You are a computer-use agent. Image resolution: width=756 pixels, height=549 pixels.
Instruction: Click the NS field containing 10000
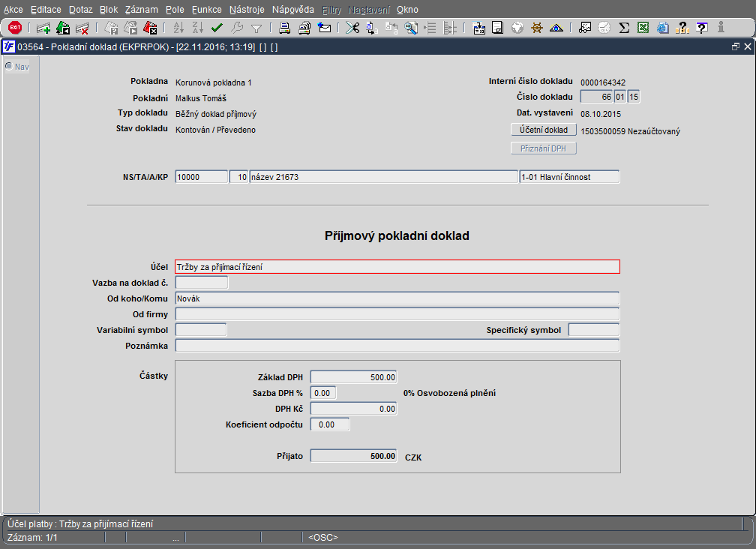click(202, 177)
